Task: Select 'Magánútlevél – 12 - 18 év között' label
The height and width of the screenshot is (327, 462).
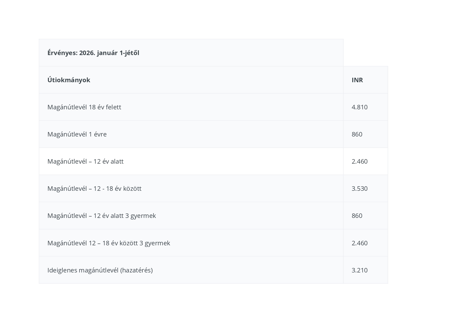Action: (x=94, y=189)
